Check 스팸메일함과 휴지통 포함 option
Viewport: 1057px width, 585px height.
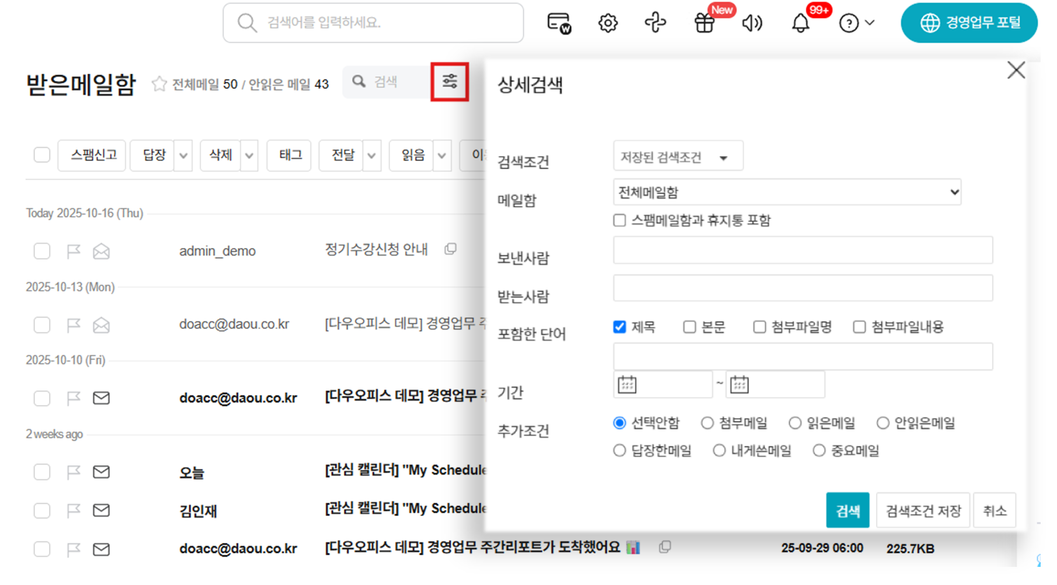(620, 220)
